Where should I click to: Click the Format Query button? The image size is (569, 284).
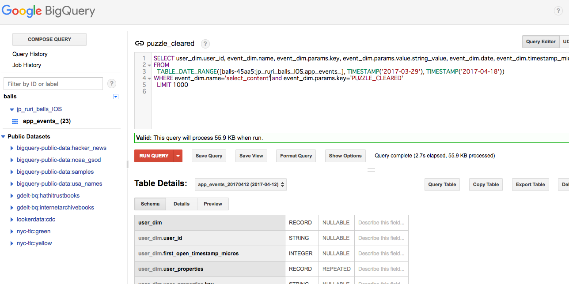[x=296, y=156]
